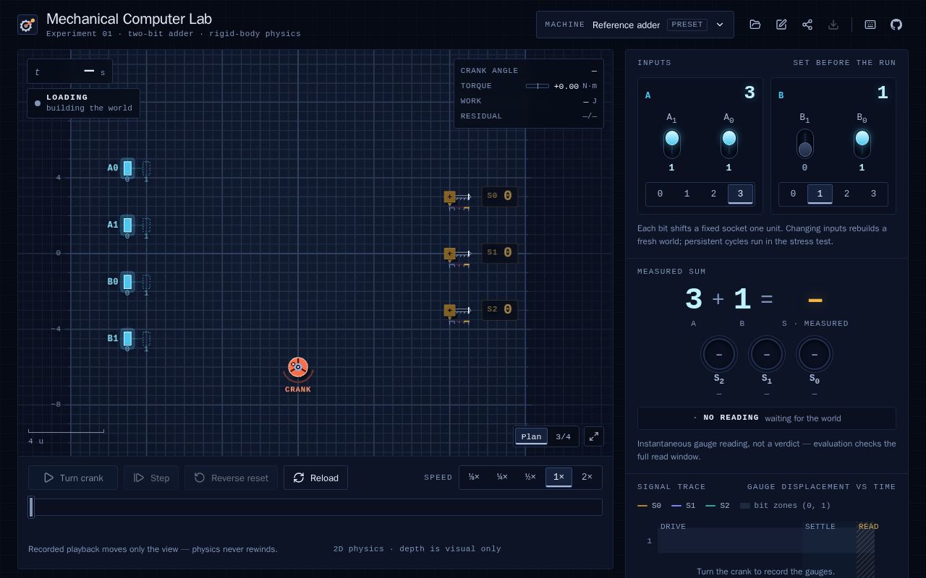This screenshot has height=578, width=926.
Task: Reload the physics world
Action: click(x=316, y=478)
